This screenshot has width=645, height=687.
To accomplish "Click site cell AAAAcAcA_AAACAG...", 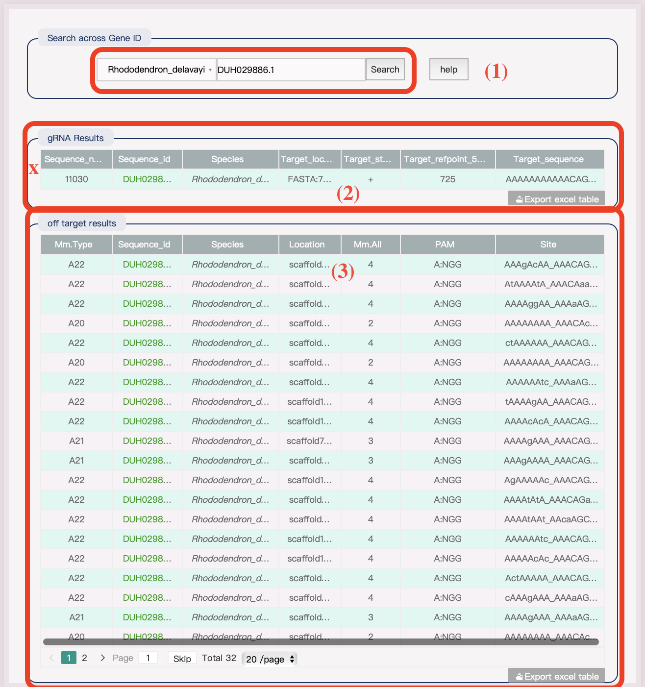I will 549,421.
